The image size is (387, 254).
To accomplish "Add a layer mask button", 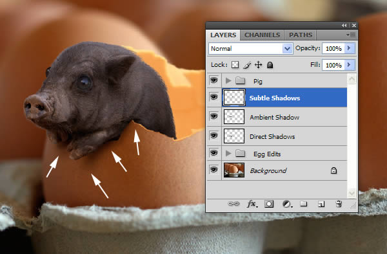I will (269, 204).
